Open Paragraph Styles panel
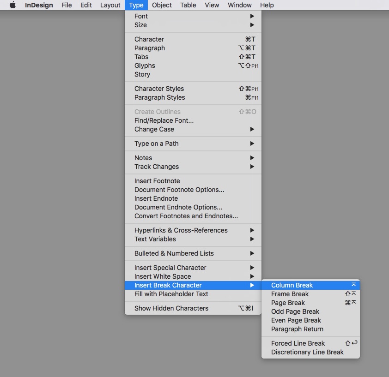The image size is (389, 377). point(160,97)
